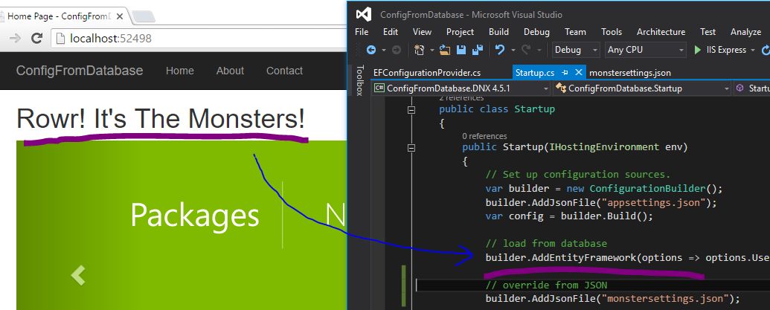770x310 pixels.
Task: Click the Undo arrow icon
Action: click(500, 50)
